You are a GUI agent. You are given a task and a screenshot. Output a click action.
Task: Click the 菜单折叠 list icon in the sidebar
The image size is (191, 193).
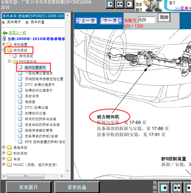tap(27, 22)
